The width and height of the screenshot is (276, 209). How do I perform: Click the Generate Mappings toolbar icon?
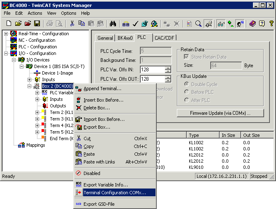click(126, 23)
